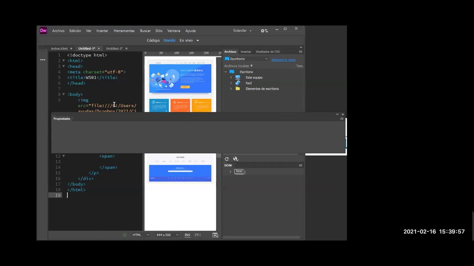
Task: Activate En vivo live view mode
Action: (x=186, y=40)
